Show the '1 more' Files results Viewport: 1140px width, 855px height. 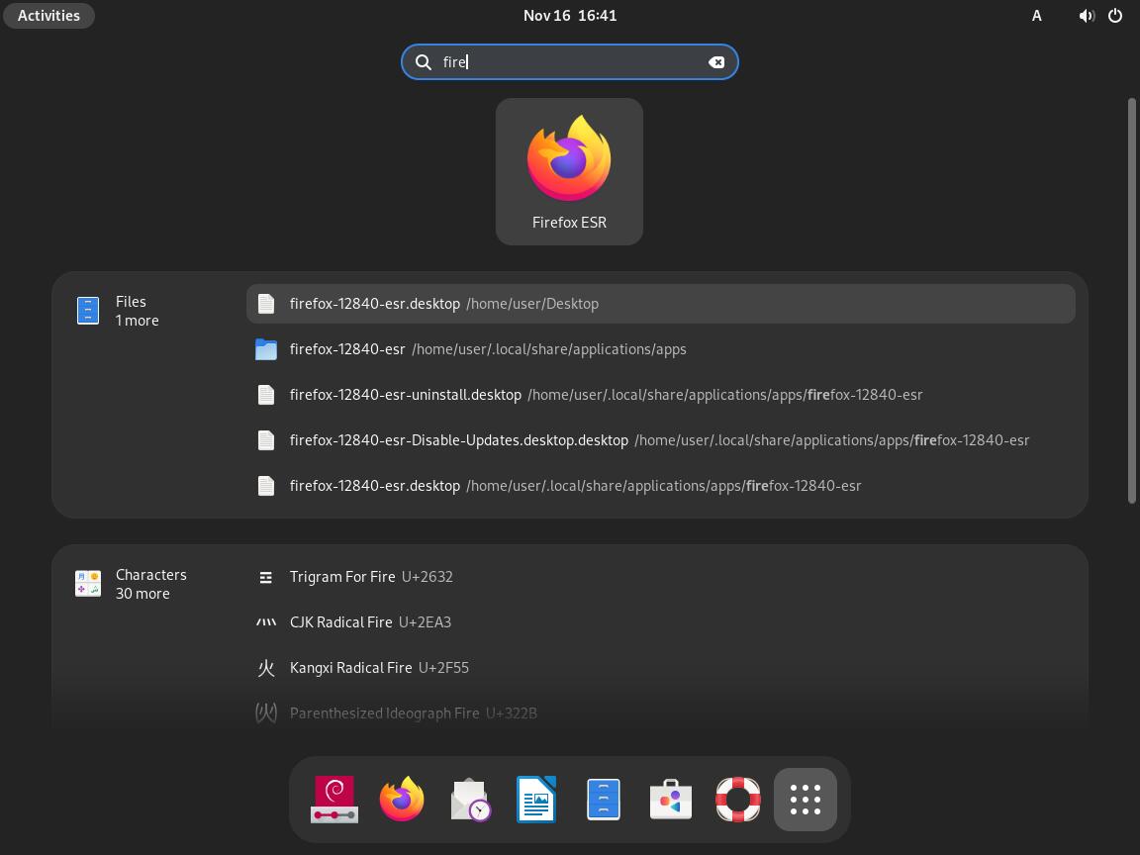point(137,321)
